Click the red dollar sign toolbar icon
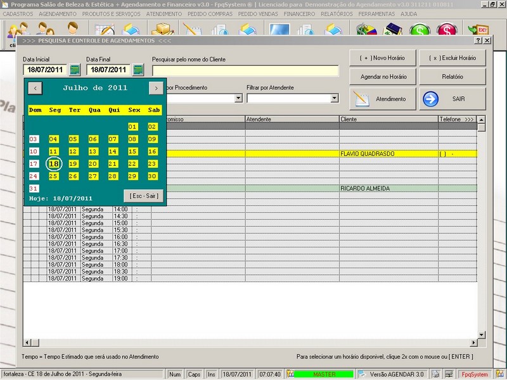The height and width of the screenshot is (380, 507). click(447, 31)
